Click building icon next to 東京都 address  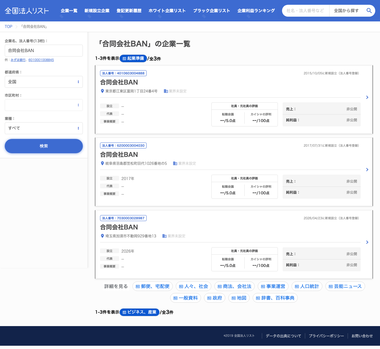(x=166, y=91)
